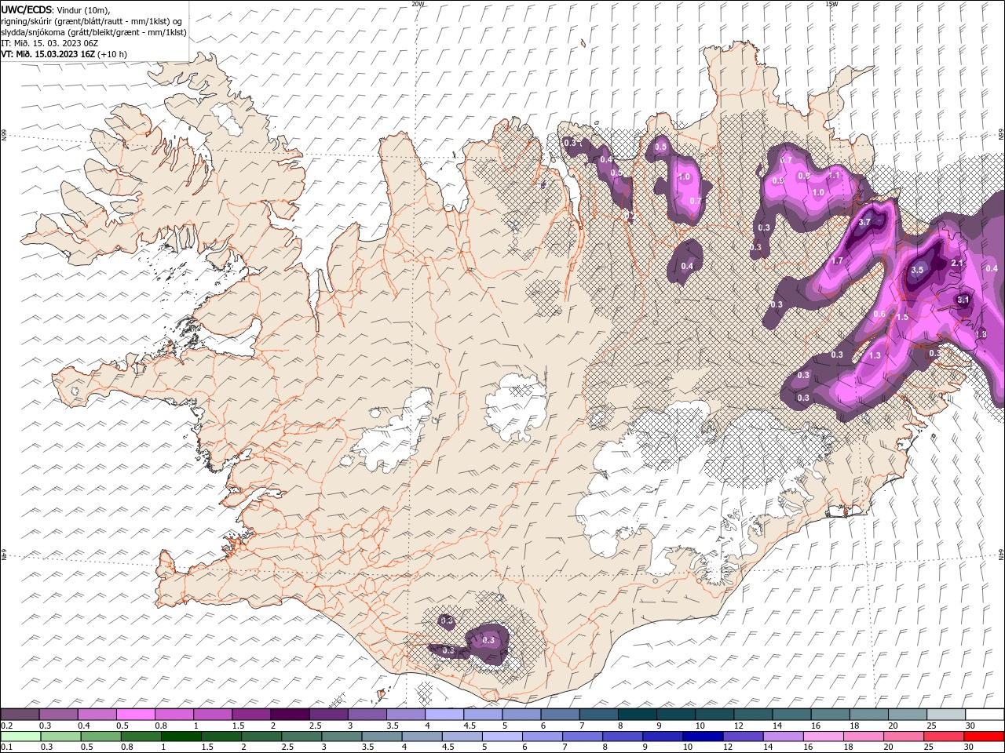The width and height of the screenshot is (1005, 753).
Task: Choose the rain legend swatch between 10 and 12
Action: pos(703,737)
